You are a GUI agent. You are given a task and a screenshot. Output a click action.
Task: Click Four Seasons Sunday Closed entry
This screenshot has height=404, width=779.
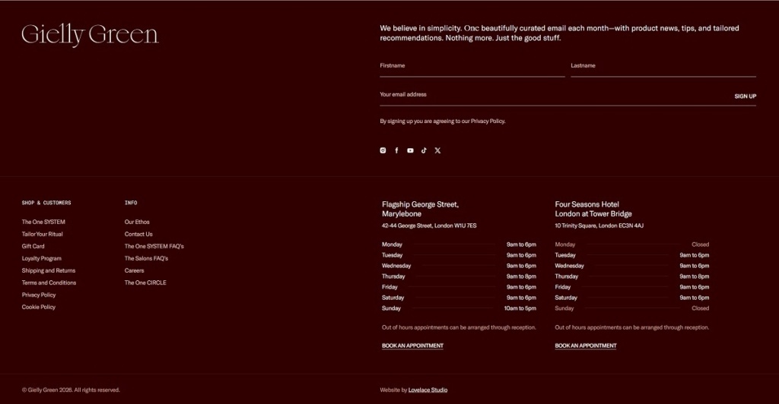700,308
